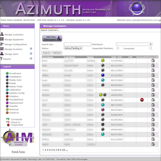The height and width of the screenshot is (161, 161).
Task: Click teal Calibration icon in 05/27/2022 row
Action: point(103,80)
